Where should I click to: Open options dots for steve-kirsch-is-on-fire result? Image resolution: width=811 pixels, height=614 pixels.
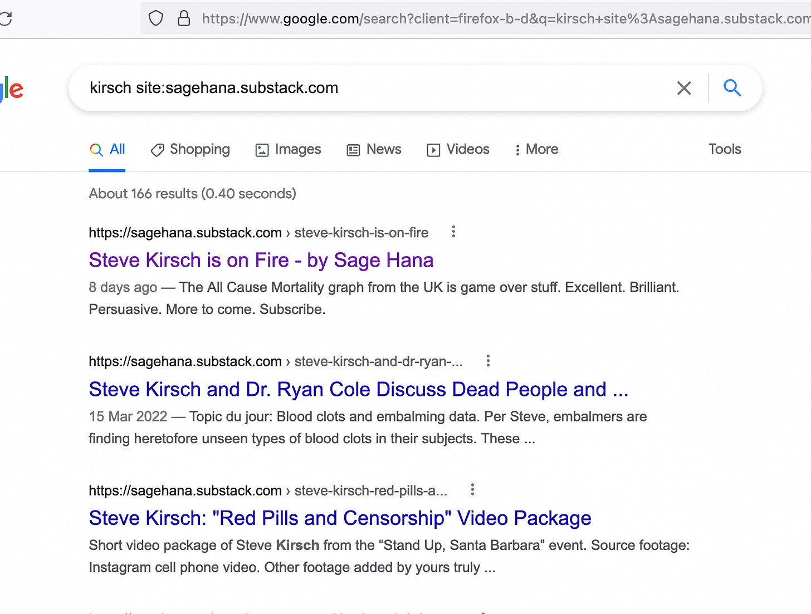[453, 232]
